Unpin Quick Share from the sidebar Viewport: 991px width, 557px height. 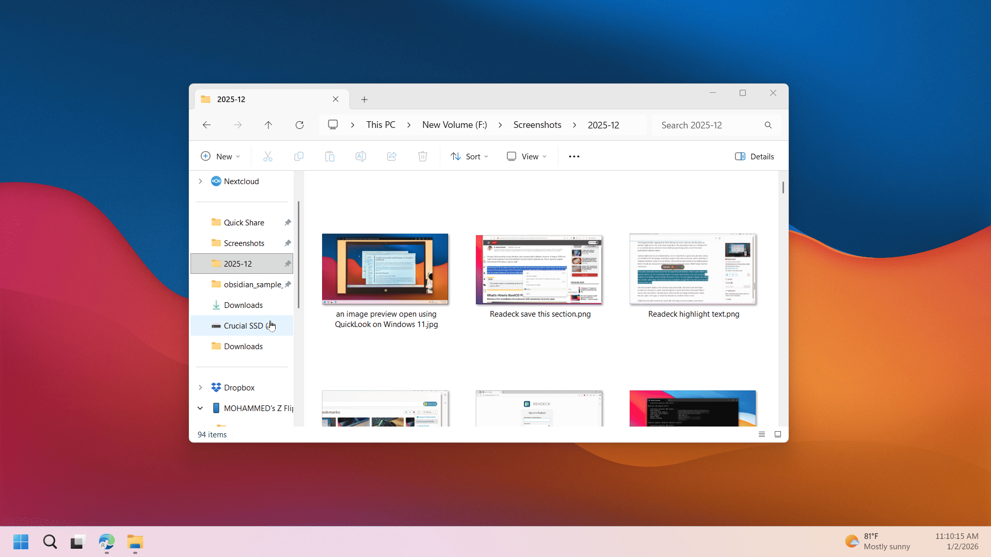point(287,222)
